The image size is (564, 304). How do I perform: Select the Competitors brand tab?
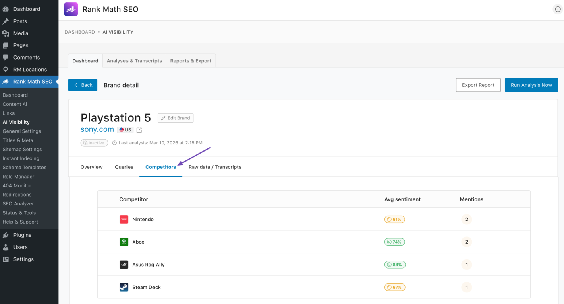coord(161,167)
